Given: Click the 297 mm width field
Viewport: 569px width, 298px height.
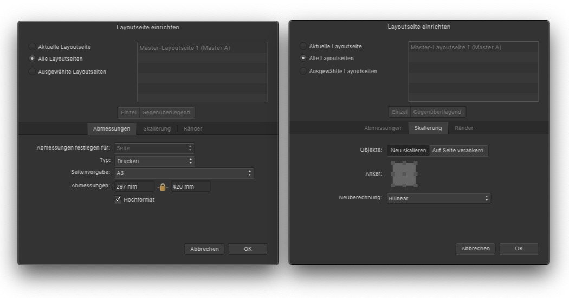Looking at the screenshot, I should coord(134,186).
